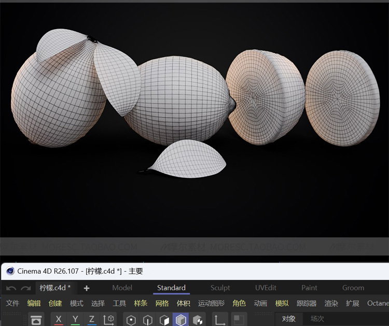Switch to UVEdit layout tab
The height and width of the screenshot is (326, 389).
coord(266,288)
